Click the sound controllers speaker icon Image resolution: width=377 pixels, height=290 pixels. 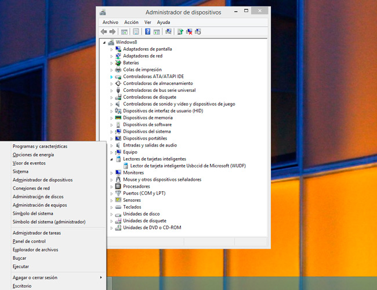point(118,104)
